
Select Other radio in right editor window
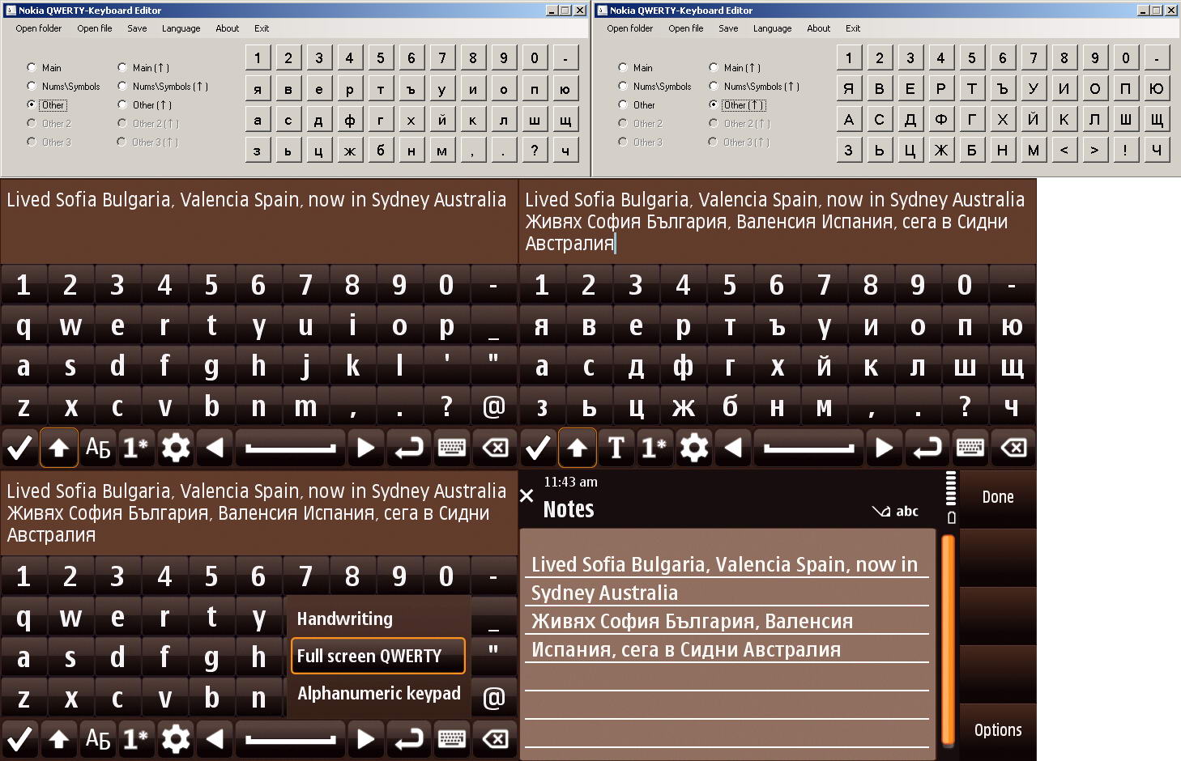pos(622,104)
